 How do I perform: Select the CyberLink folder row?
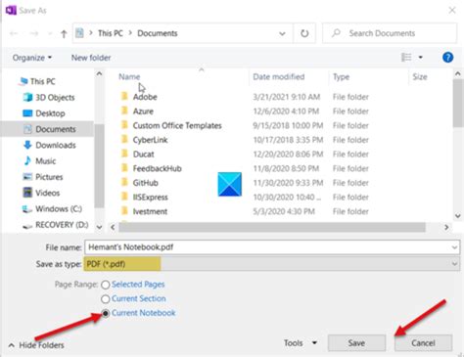[150, 140]
